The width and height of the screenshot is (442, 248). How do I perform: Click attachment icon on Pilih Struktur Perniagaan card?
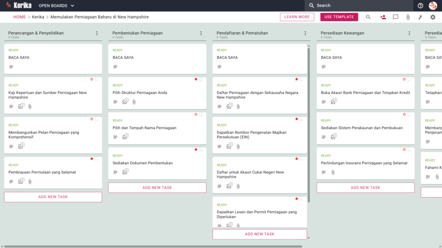(134, 102)
